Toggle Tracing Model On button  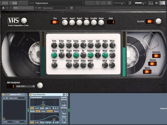32,108
